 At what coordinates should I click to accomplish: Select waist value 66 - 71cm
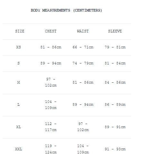[83, 47]
